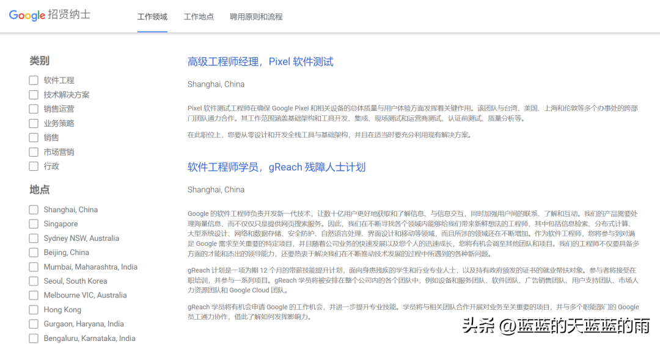Check the 软件工程 category checkbox
The image size is (660, 344).
click(x=34, y=81)
